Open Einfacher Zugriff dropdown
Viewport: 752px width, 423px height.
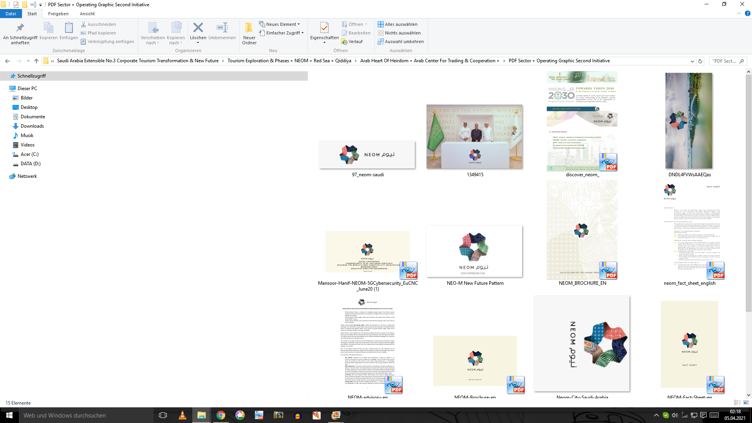(281, 33)
